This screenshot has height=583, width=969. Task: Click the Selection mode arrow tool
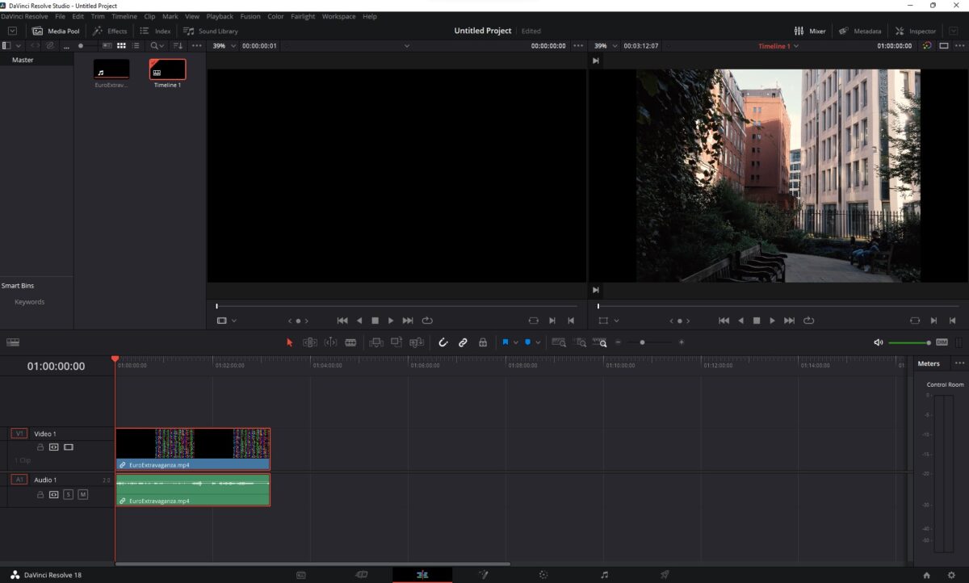290,342
